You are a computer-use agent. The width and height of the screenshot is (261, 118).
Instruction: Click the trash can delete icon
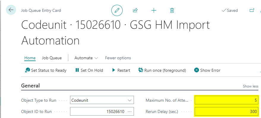[x=172, y=10]
